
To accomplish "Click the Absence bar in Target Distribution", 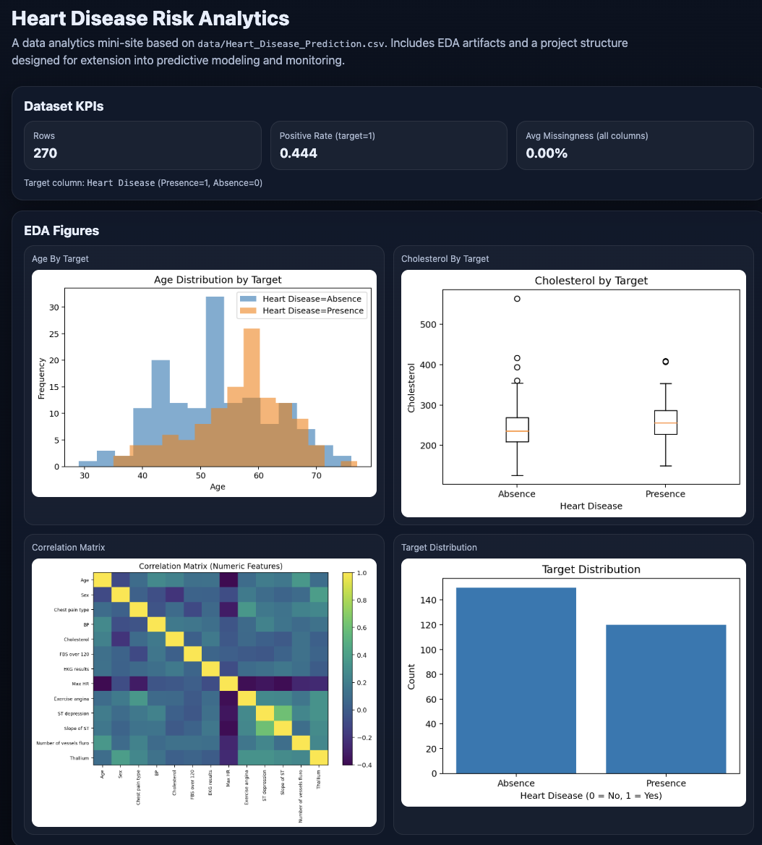I will (516, 680).
